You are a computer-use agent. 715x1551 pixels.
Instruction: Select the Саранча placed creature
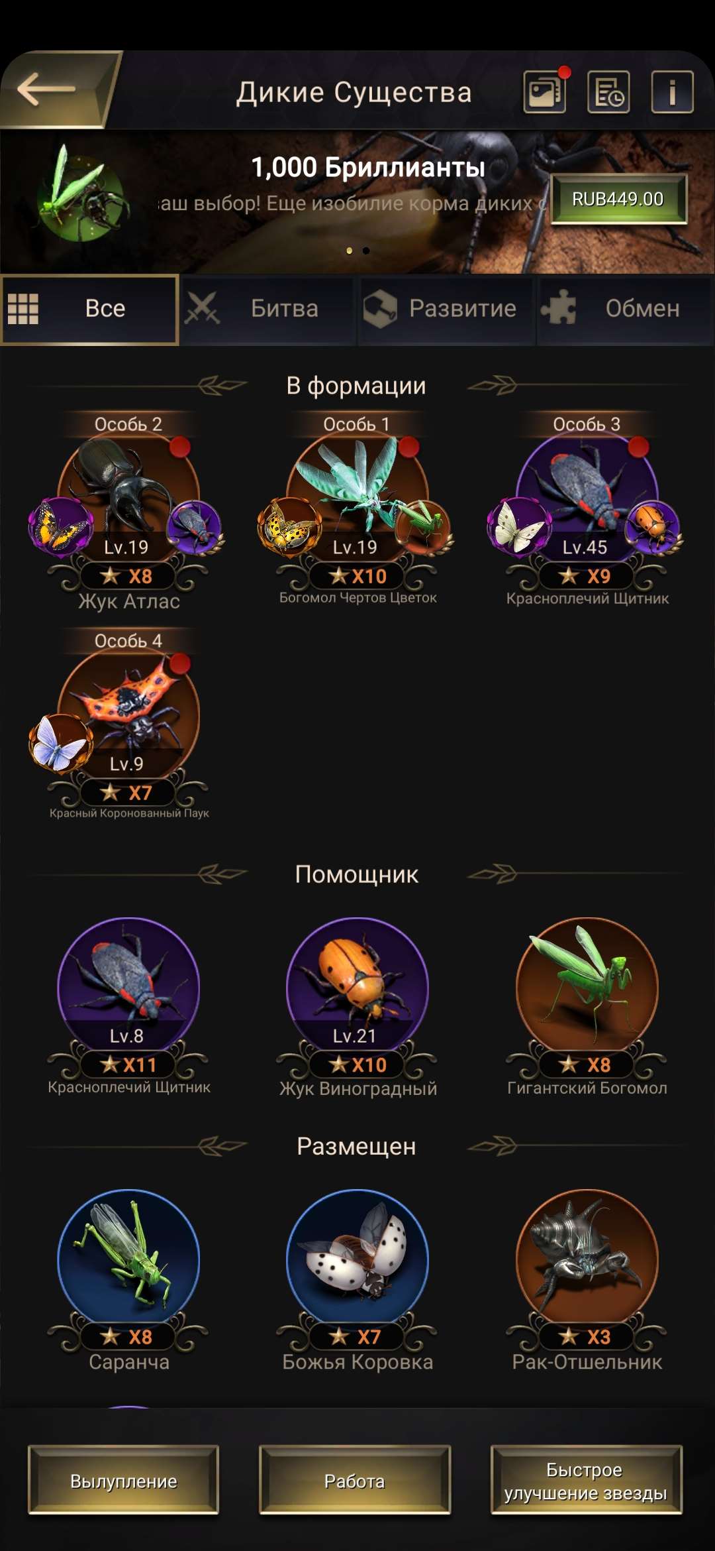click(x=128, y=1259)
